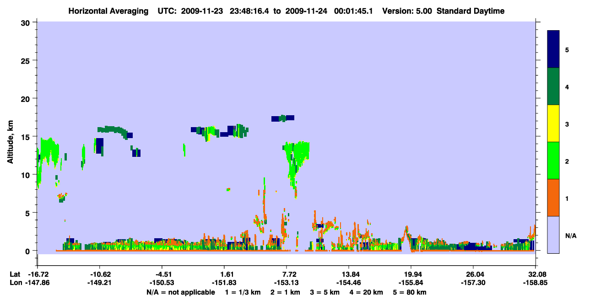Click the 'Standard Daytime' label

pyautogui.click(x=471, y=11)
